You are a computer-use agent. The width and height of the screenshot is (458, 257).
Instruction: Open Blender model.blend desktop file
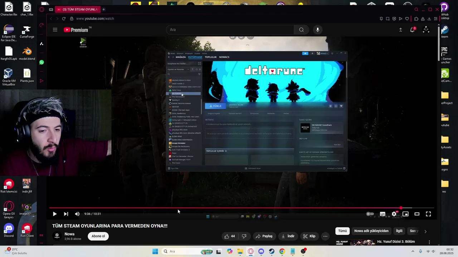[x=27, y=54]
